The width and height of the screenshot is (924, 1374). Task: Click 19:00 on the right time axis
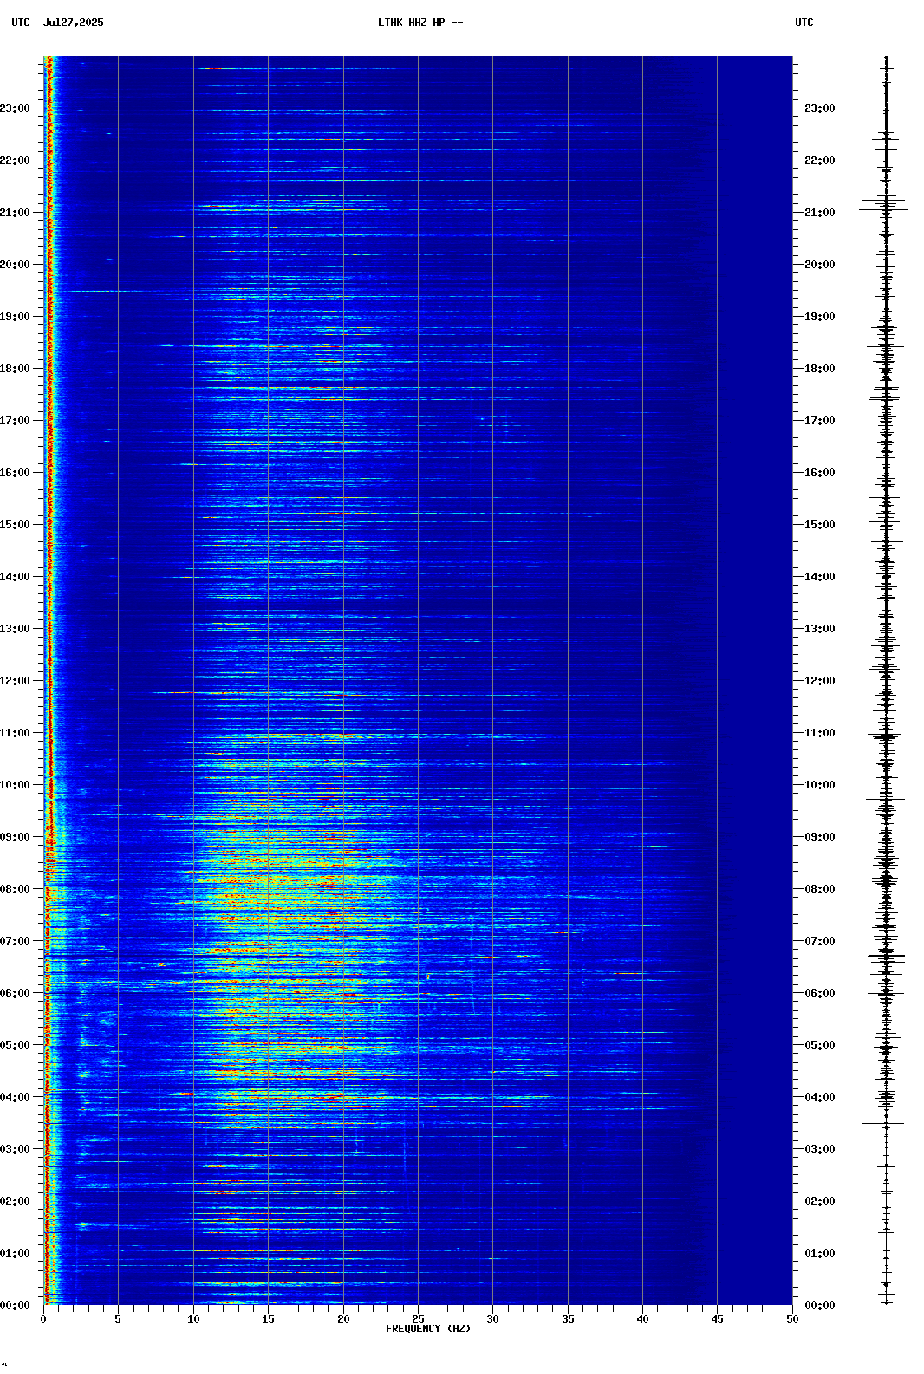tap(820, 317)
